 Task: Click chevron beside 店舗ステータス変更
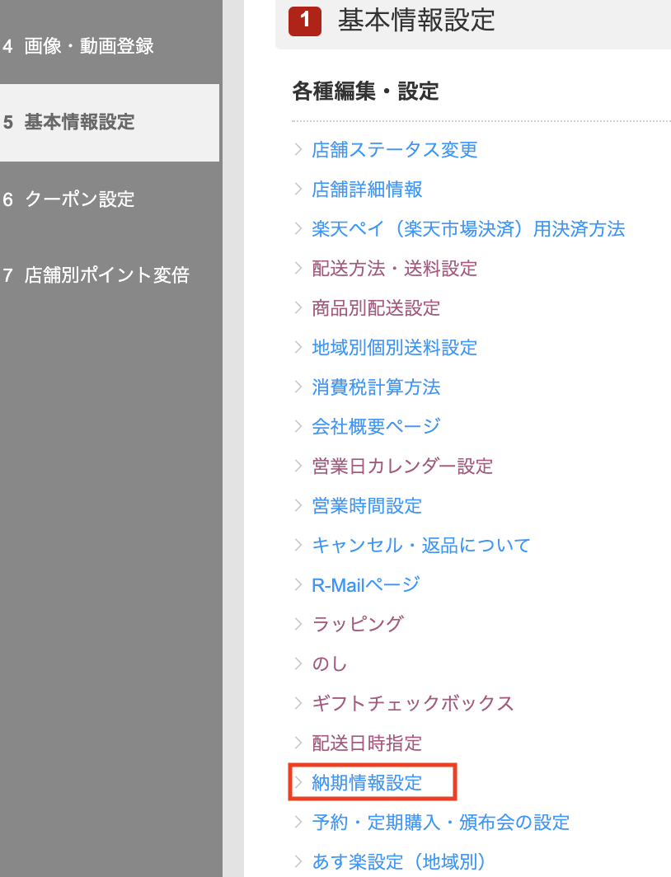[x=298, y=149]
